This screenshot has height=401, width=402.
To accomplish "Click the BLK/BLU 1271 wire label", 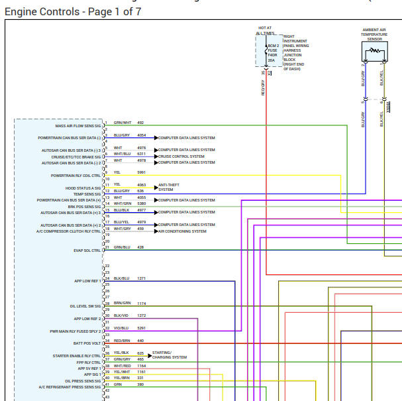I will [130, 278].
